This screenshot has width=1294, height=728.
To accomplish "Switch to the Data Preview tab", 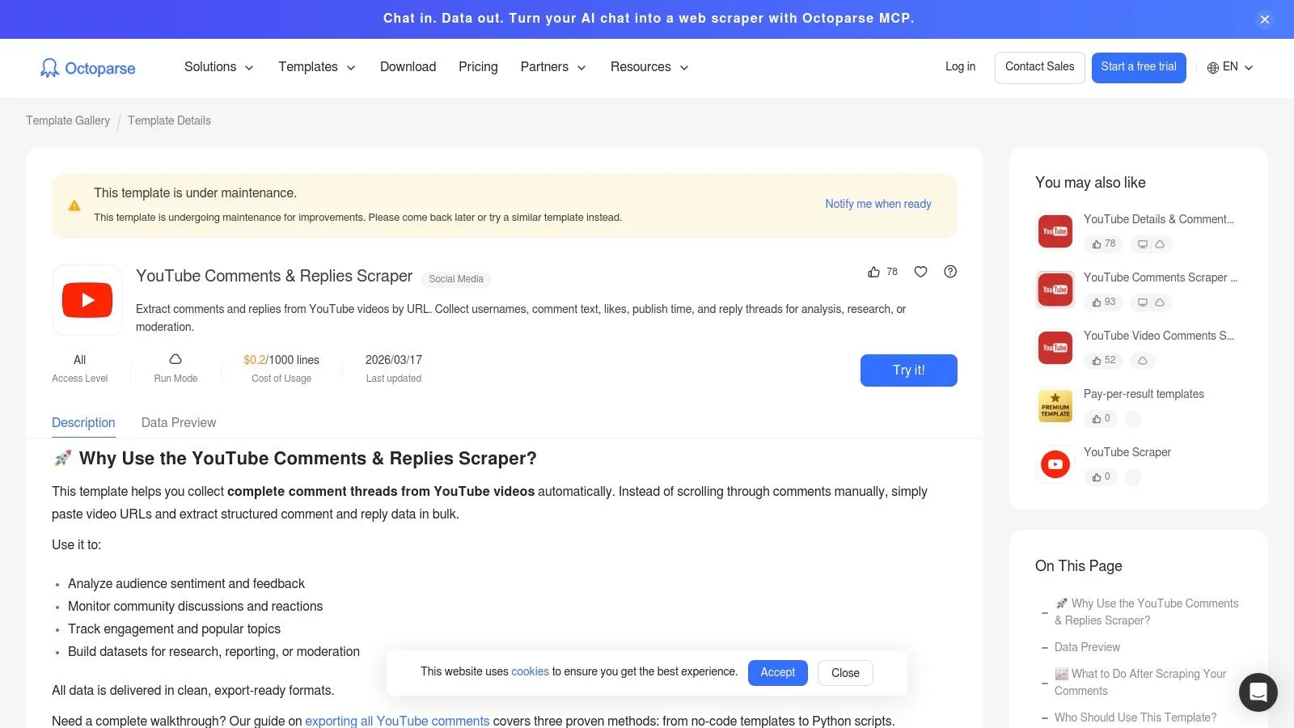I will coord(179,422).
